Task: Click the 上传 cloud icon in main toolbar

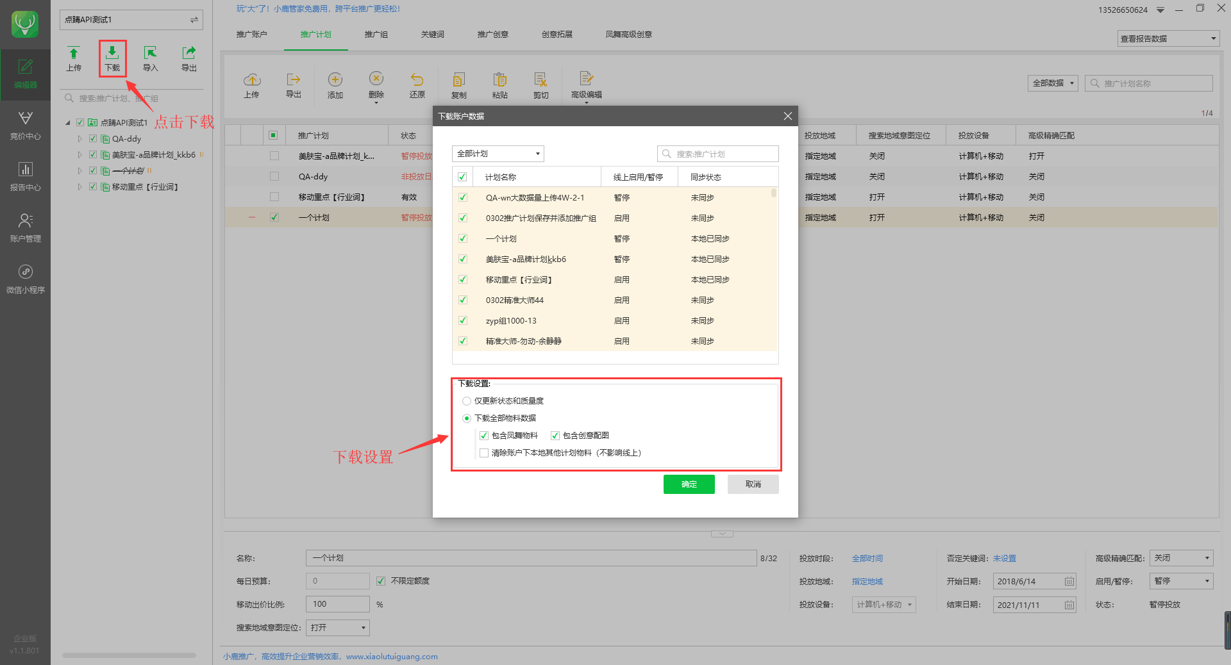Action: pyautogui.click(x=252, y=85)
